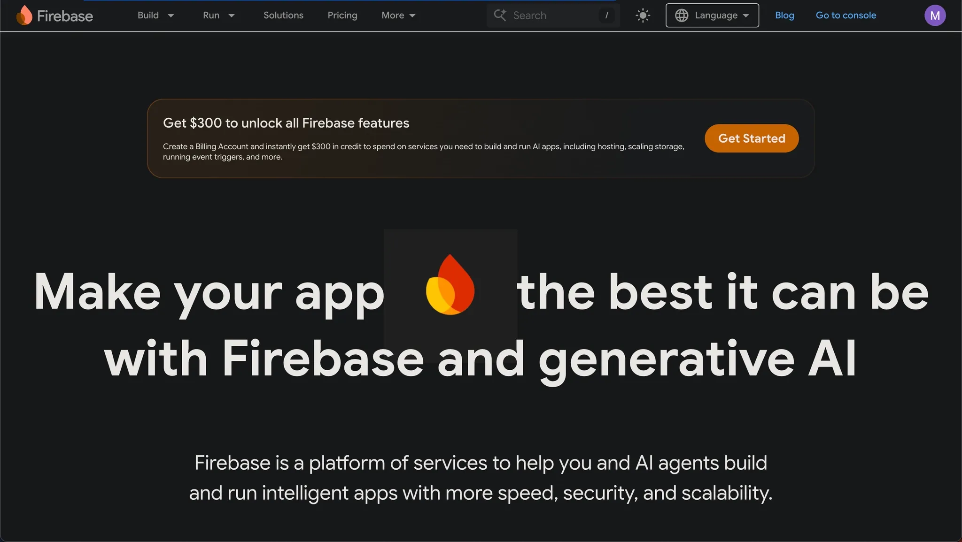Viewport: 962px width, 542px height.
Task: Click the Get Started button
Action: click(752, 138)
